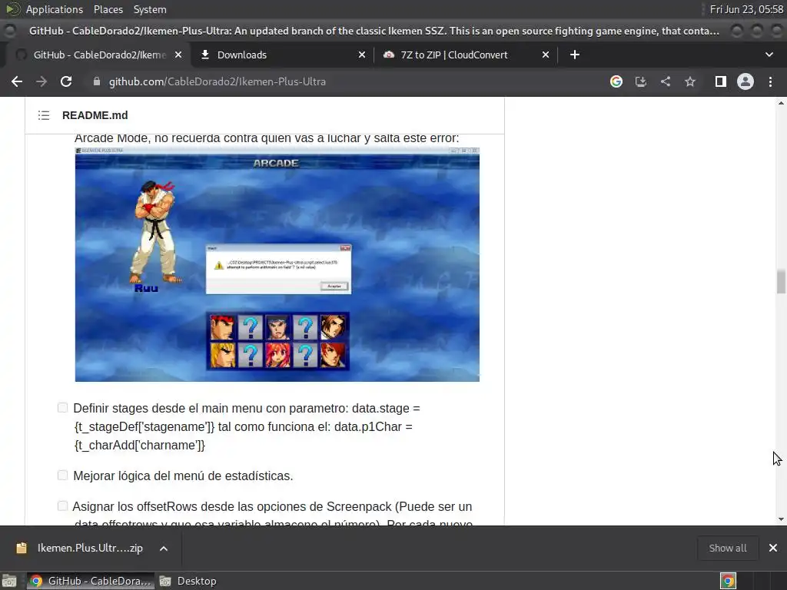Switch to the GitHub CableDorado2 tab
Image resolution: width=787 pixels, height=590 pixels.
98,55
